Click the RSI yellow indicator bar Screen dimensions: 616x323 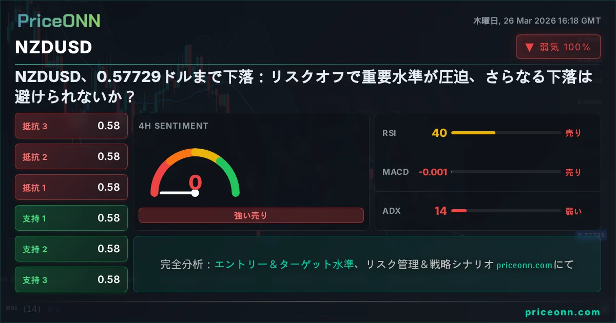point(473,133)
